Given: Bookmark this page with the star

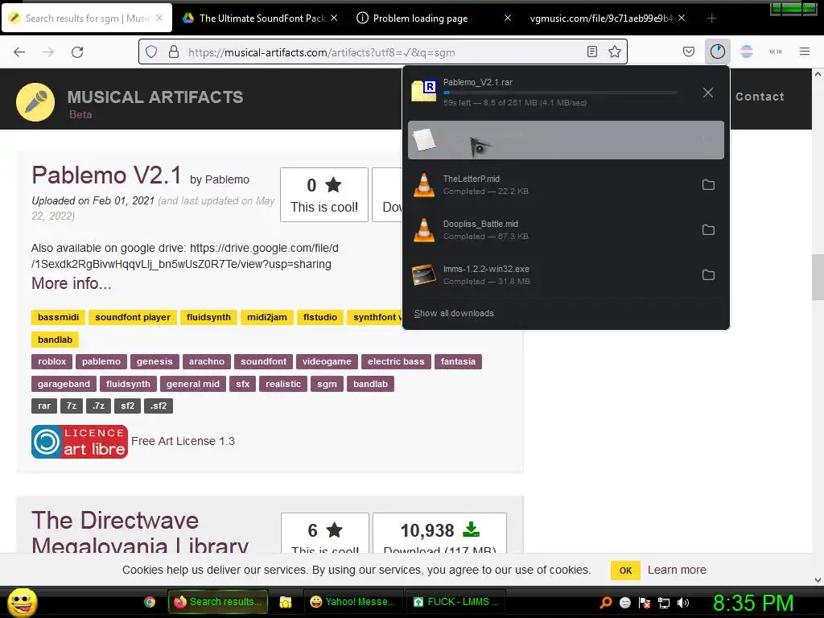Looking at the screenshot, I should [x=615, y=51].
